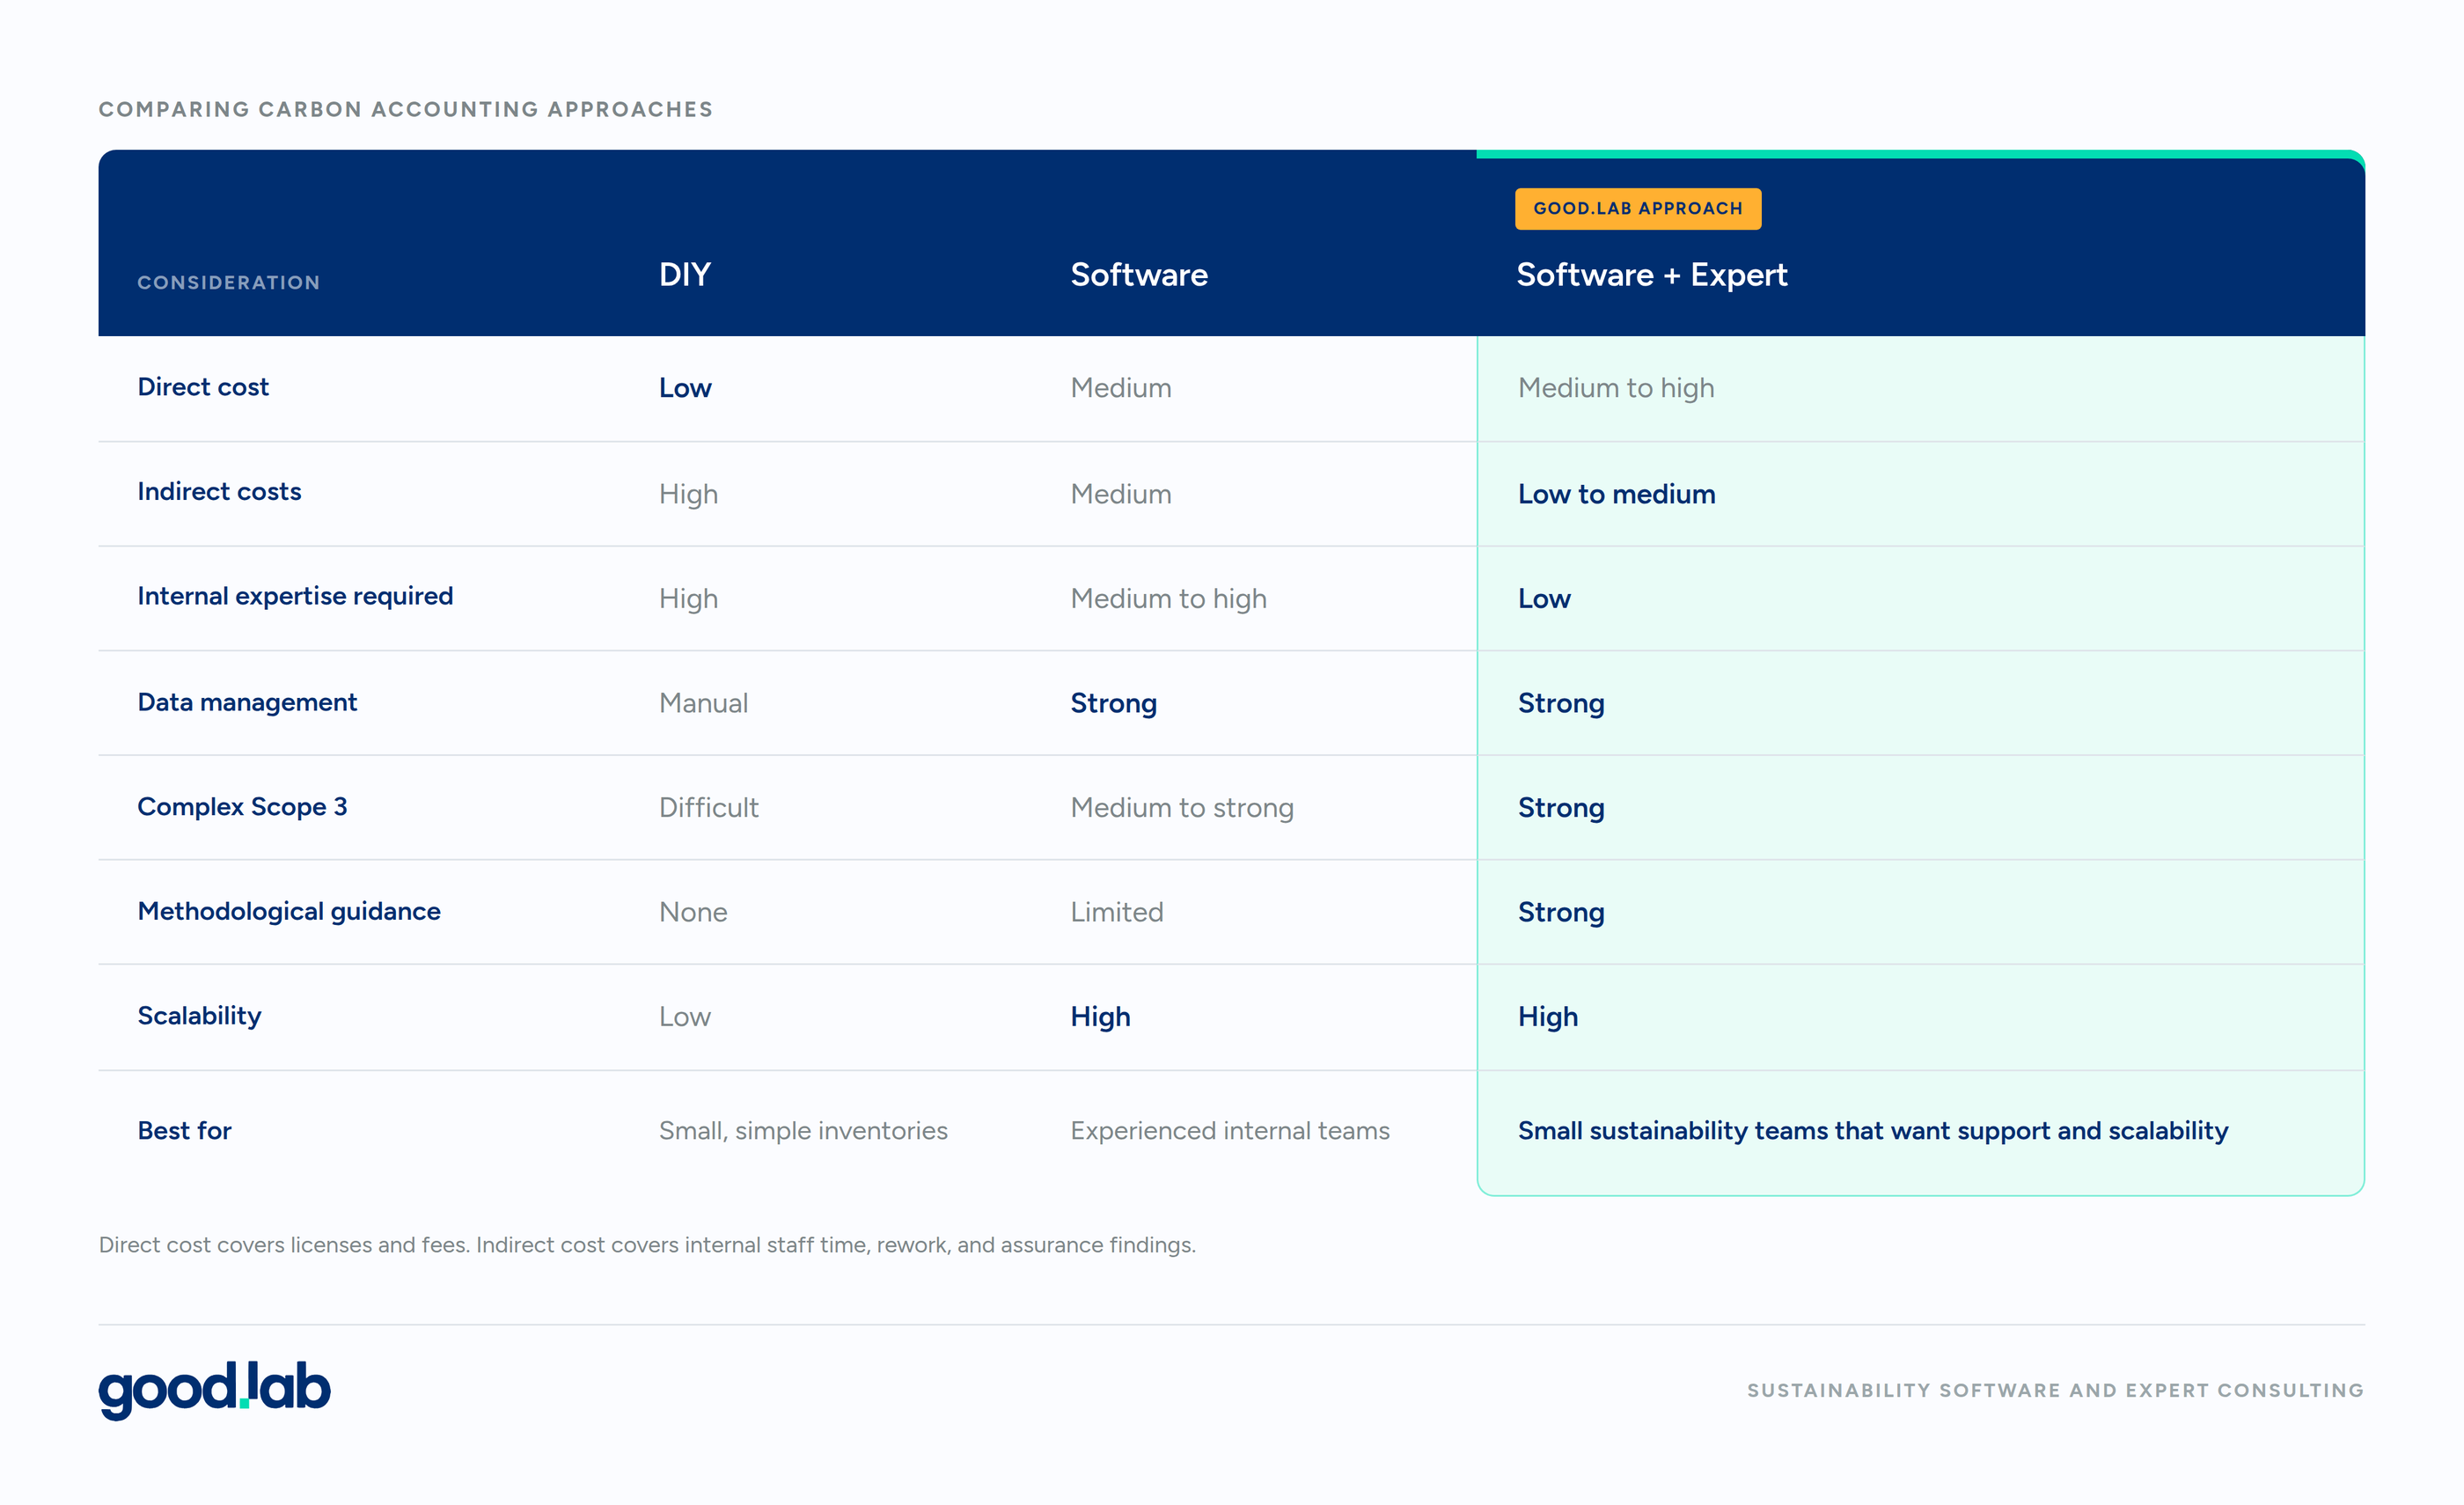Click Software's Medium to high expertise cell
This screenshot has width=2464, height=1505.
1168,599
